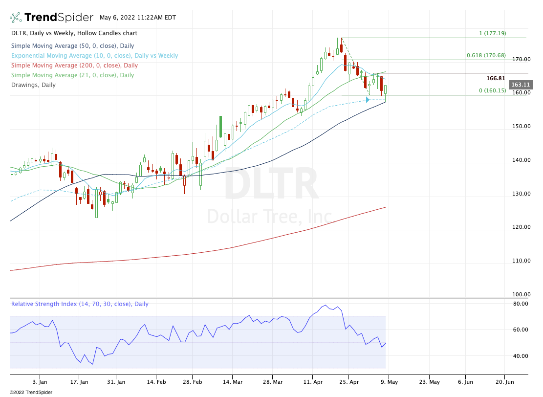Select Simple Moving Average (21) legend entry
The image size is (543, 397).
point(72,75)
